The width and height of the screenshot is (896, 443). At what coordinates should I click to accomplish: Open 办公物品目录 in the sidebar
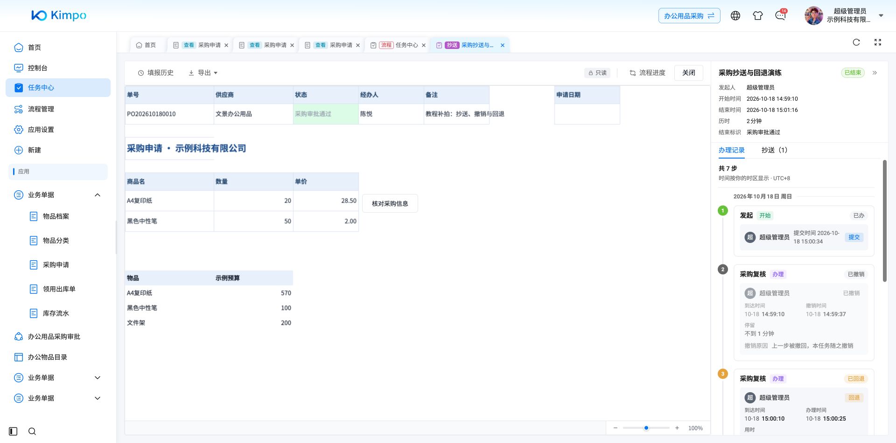coord(58,357)
